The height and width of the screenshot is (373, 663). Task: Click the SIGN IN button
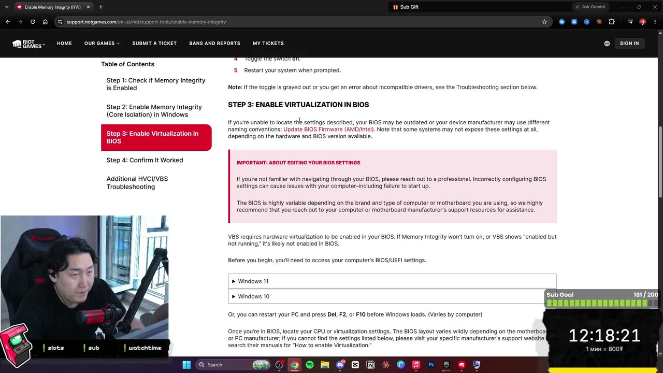[629, 44]
